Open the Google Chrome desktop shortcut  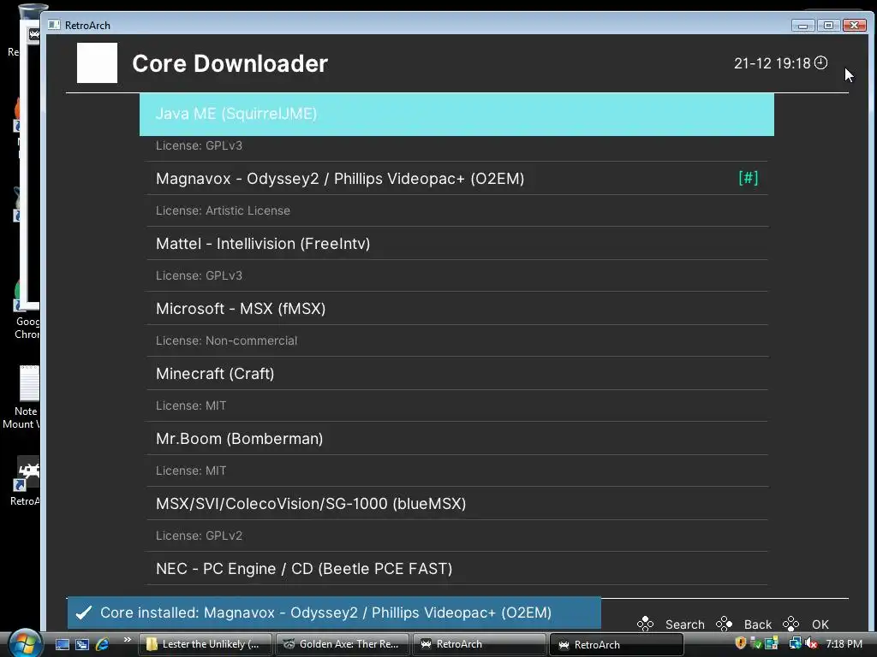click(27, 309)
